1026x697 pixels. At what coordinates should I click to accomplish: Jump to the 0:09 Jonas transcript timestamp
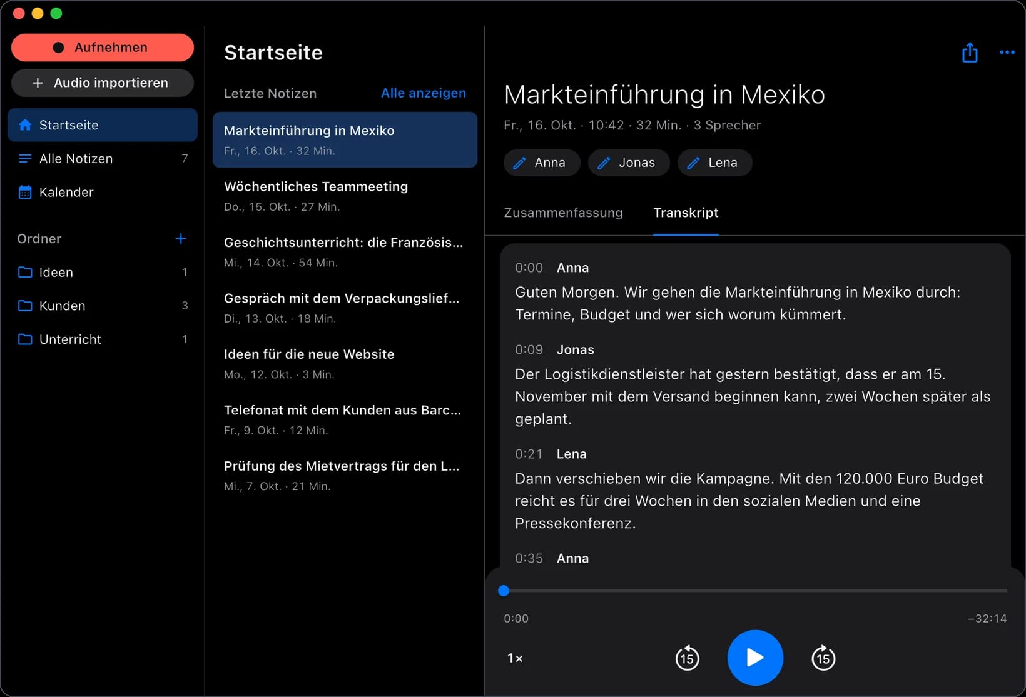[x=529, y=349]
